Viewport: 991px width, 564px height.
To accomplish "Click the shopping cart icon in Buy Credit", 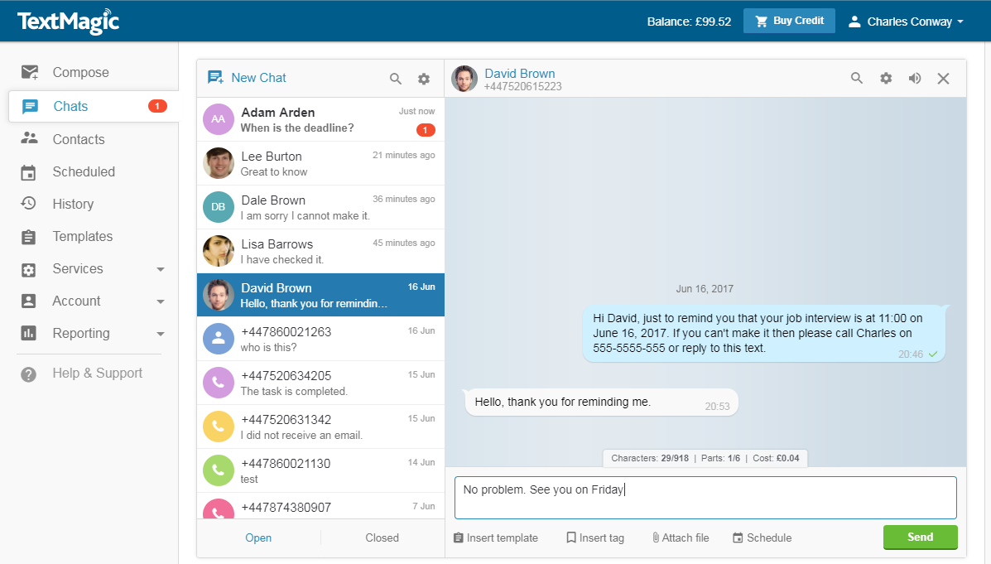I will (x=762, y=21).
